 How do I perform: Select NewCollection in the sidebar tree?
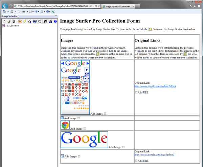[12, 26]
